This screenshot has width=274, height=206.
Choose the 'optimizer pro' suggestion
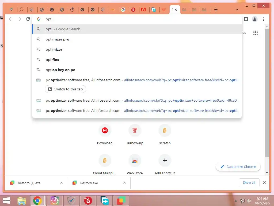(137, 39)
